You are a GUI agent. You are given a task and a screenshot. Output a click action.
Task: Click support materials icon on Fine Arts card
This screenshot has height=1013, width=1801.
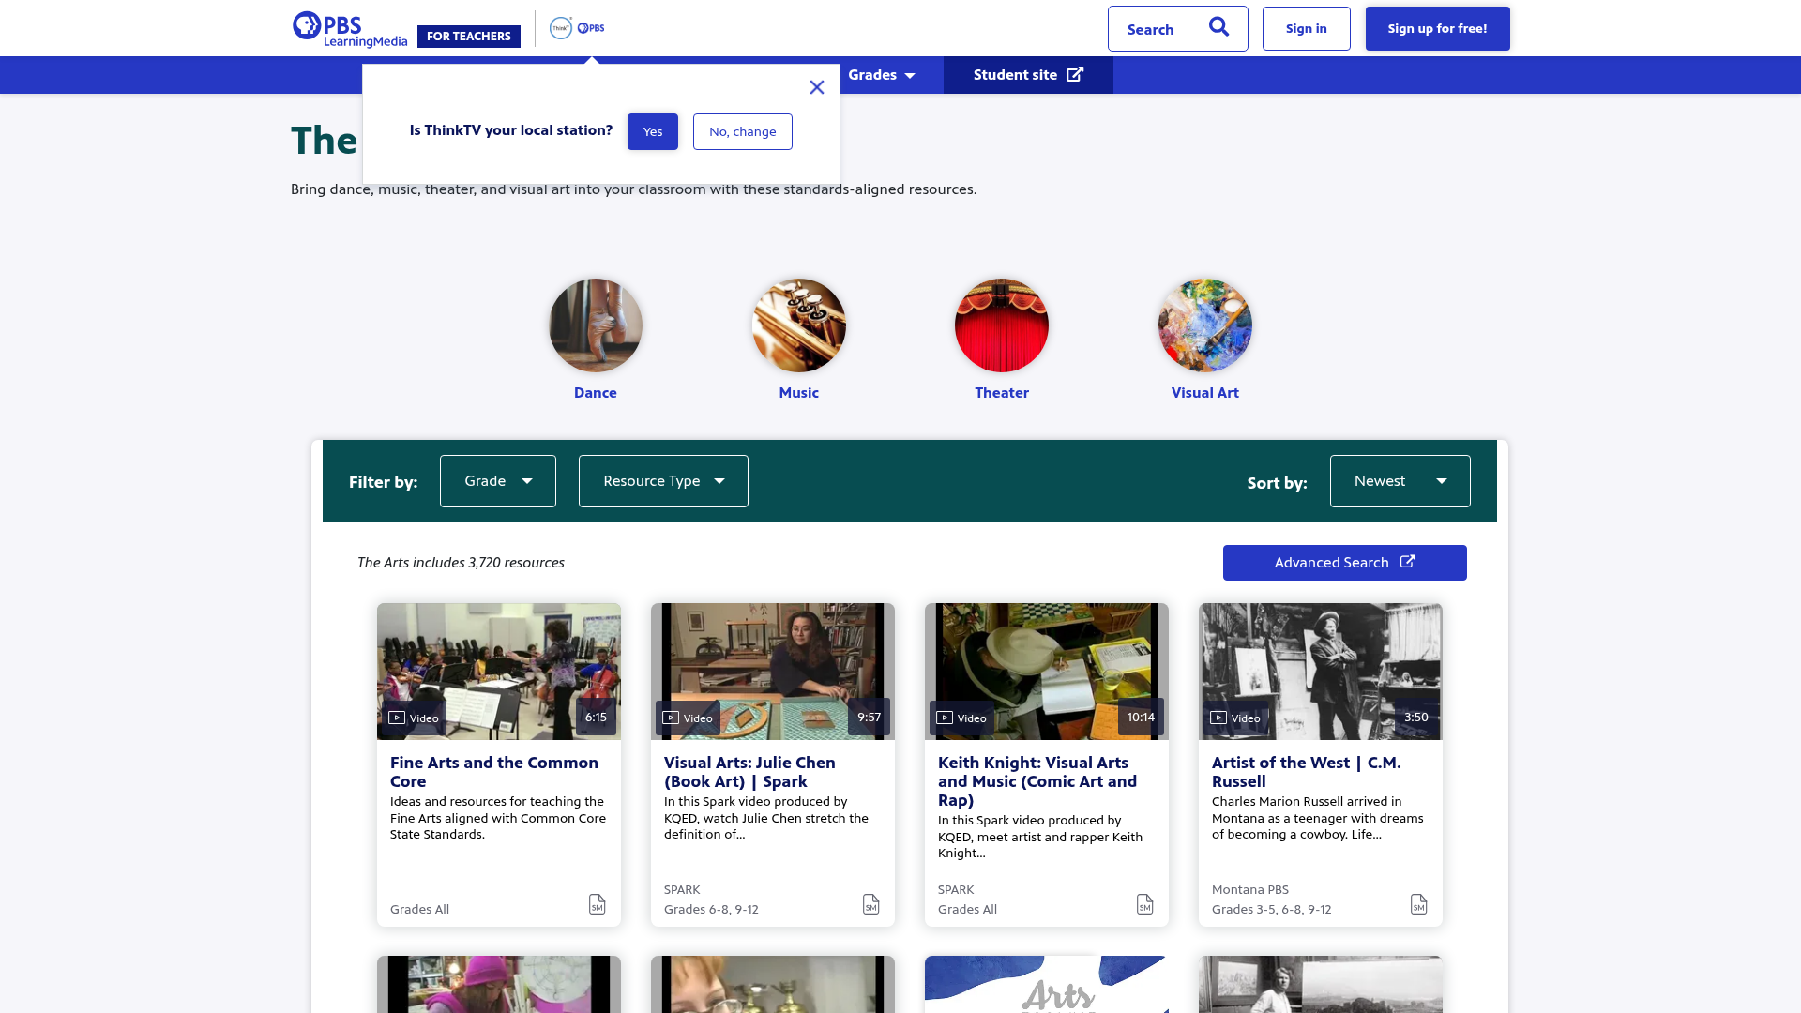[x=598, y=904]
